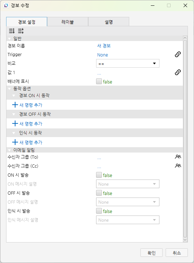Toggle the OFF 시 발송 checkbox
Image resolution: width=194 pixels, height=263 pixels.
(x=99, y=193)
